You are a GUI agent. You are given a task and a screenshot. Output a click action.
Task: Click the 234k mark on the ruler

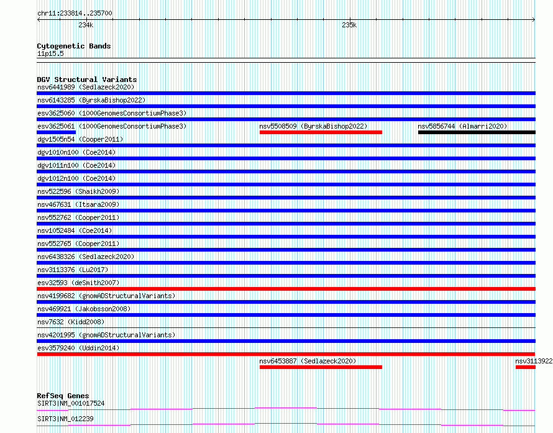pyautogui.click(x=86, y=25)
